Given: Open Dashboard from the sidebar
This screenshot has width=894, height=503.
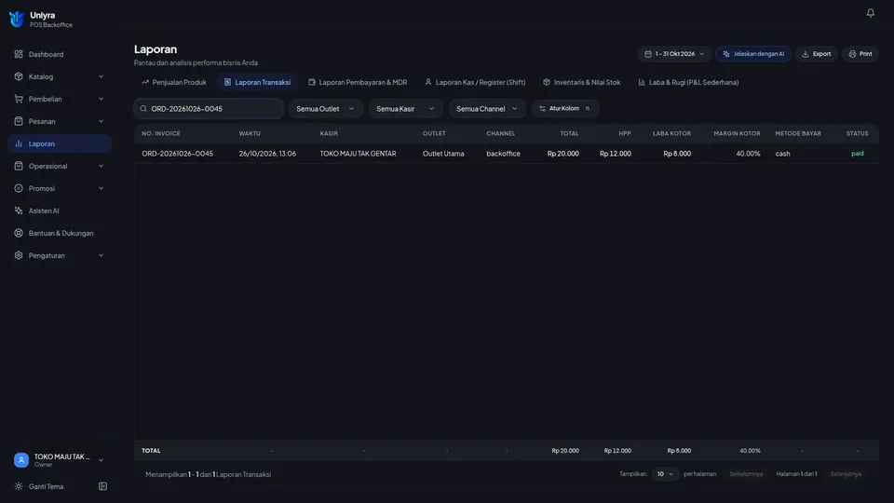Looking at the screenshot, I should tap(60, 54).
